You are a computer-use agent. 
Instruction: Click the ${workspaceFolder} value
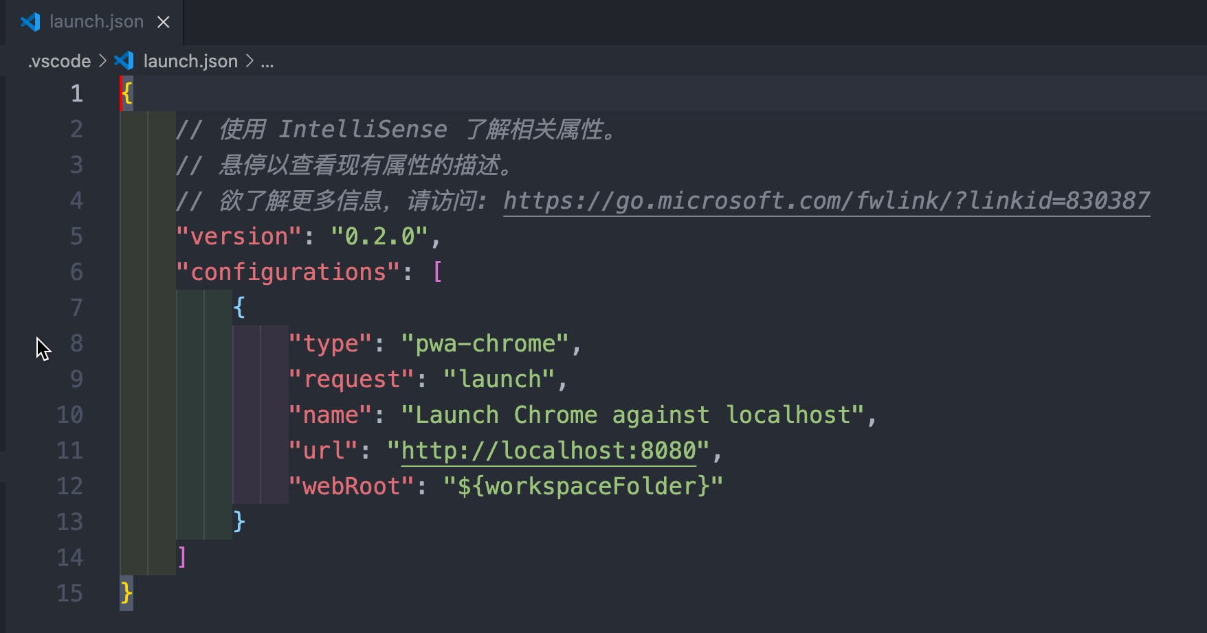point(583,486)
